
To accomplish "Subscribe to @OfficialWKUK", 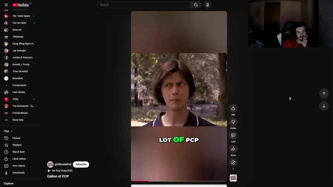I will (81, 164).
